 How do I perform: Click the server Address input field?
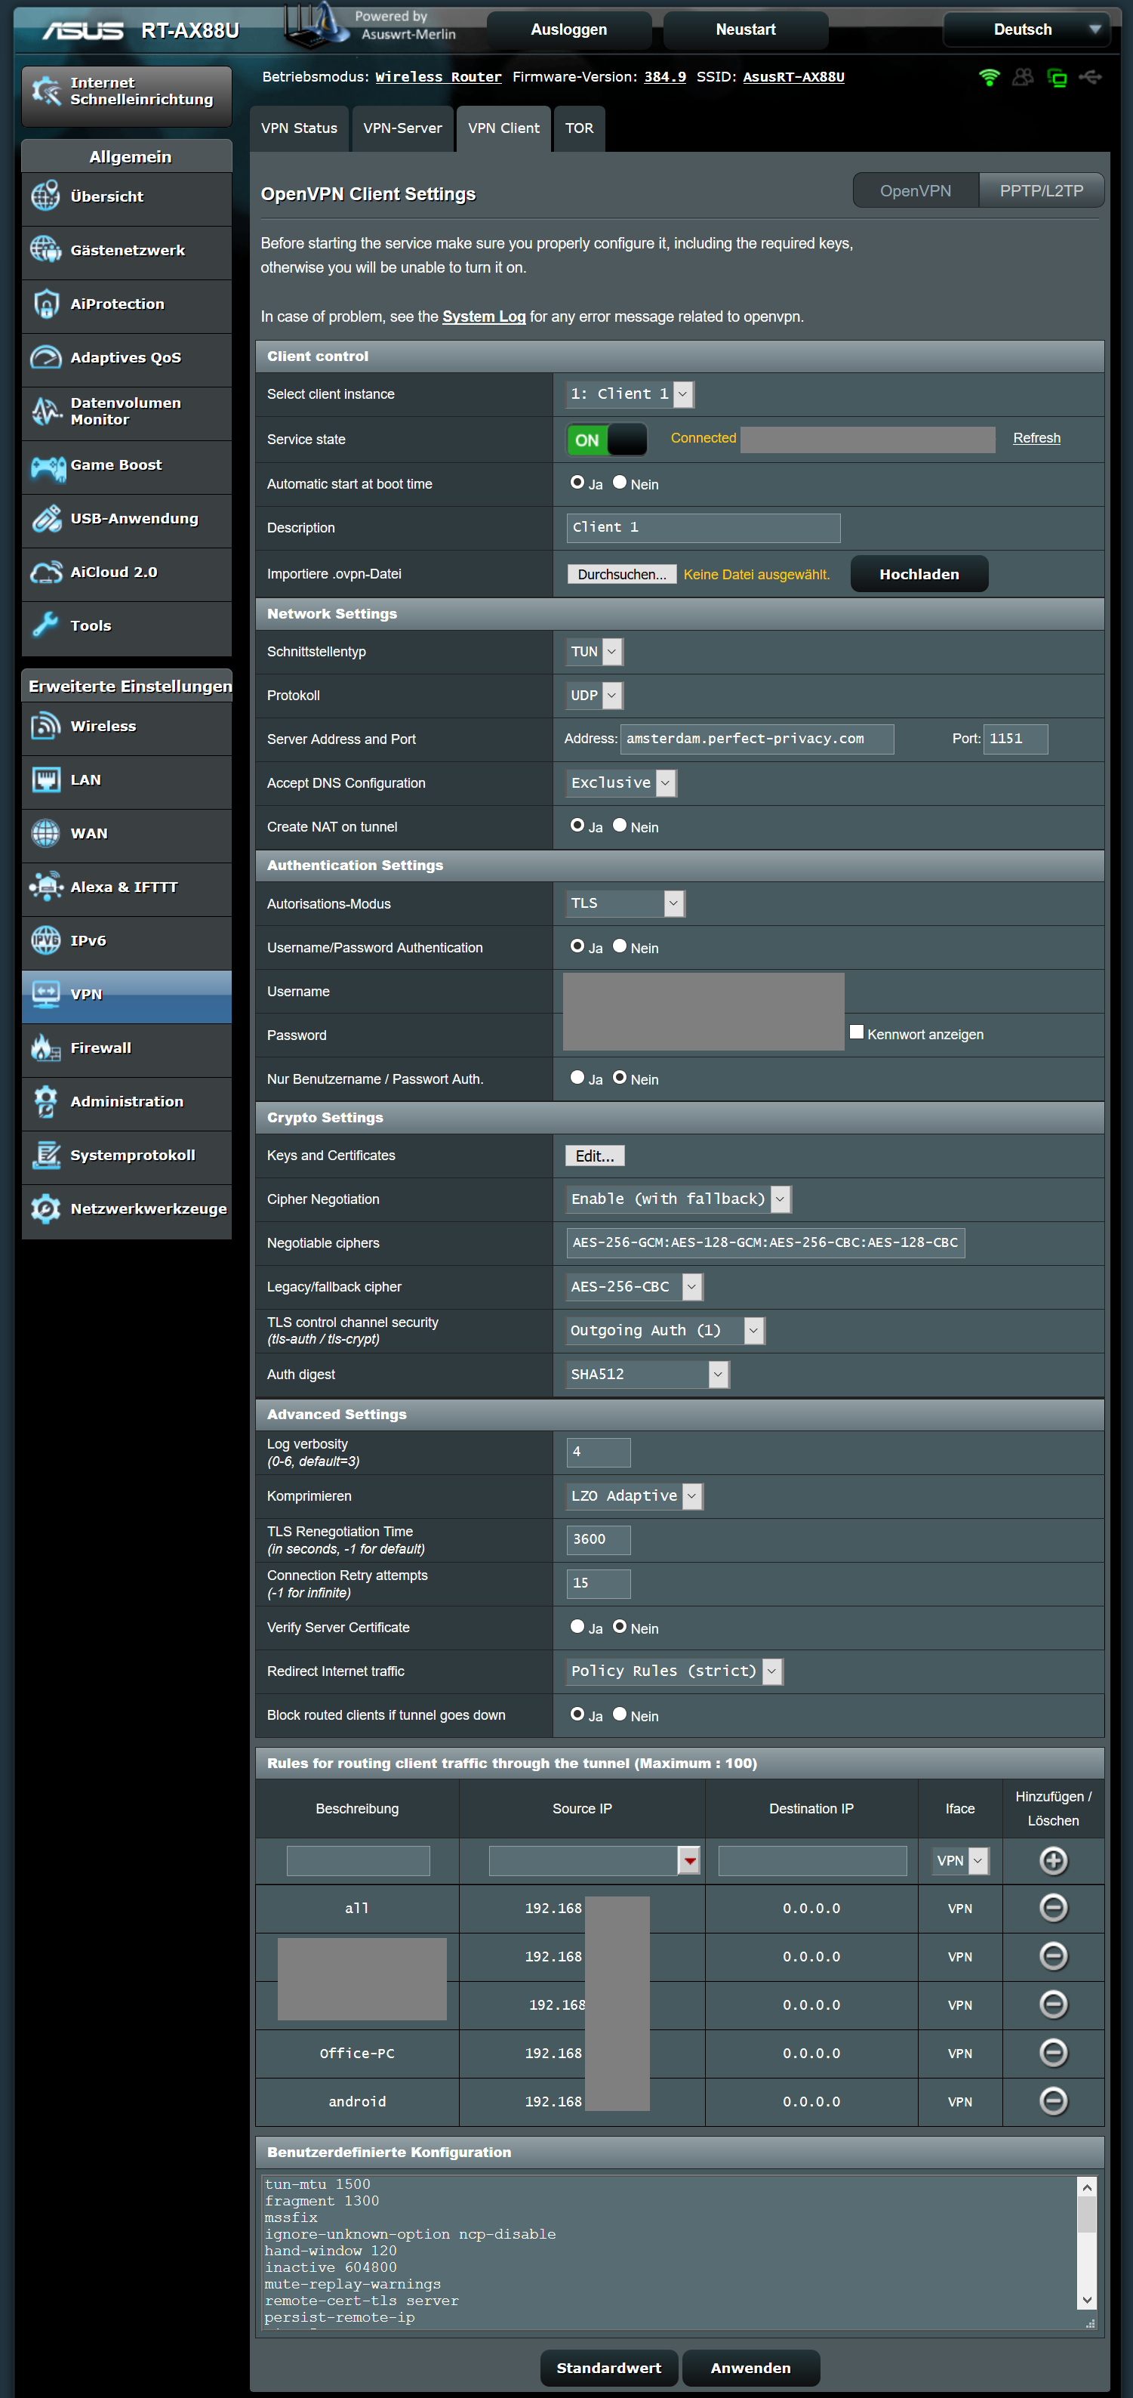pos(757,739)
